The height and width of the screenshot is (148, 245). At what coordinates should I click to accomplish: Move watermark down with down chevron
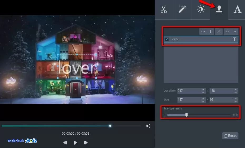click(x=235, y=31)
